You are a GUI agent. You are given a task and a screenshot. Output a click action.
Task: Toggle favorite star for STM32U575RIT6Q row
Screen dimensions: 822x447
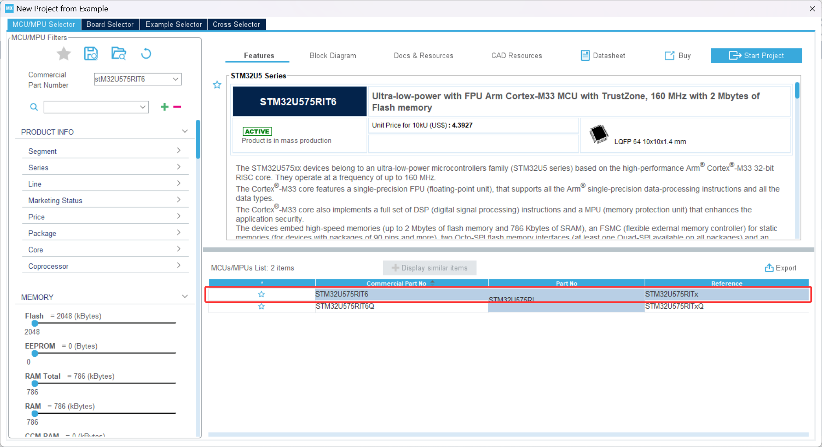[261, 306]
